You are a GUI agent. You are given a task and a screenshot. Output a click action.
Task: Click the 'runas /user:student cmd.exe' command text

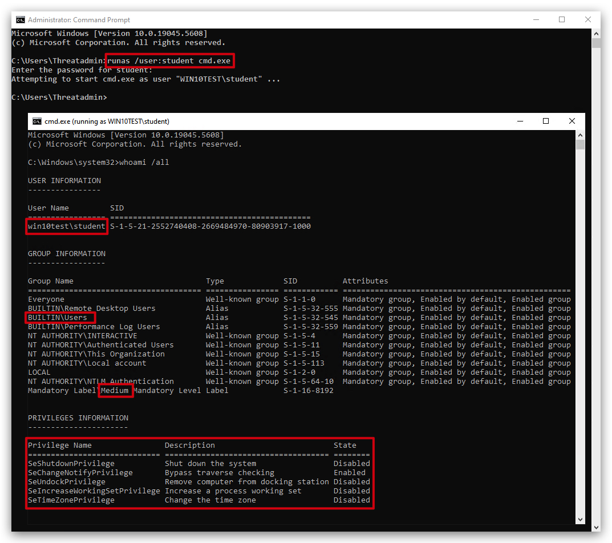169,61
